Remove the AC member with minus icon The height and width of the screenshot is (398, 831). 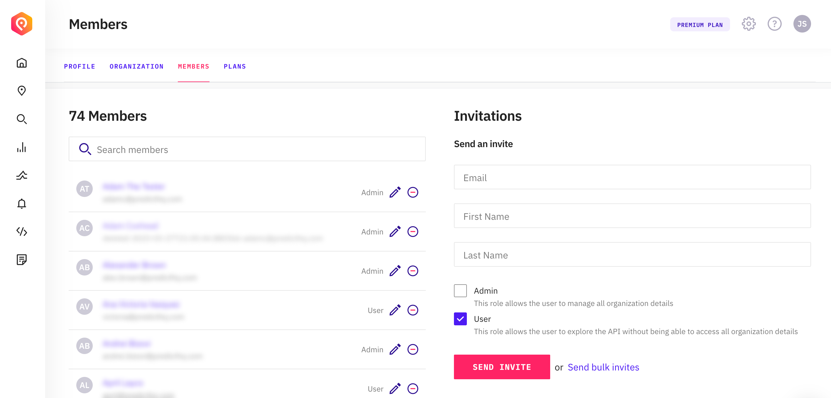pos(413,232)
